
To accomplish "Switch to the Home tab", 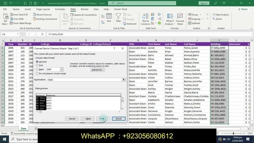I will point(16,9).
